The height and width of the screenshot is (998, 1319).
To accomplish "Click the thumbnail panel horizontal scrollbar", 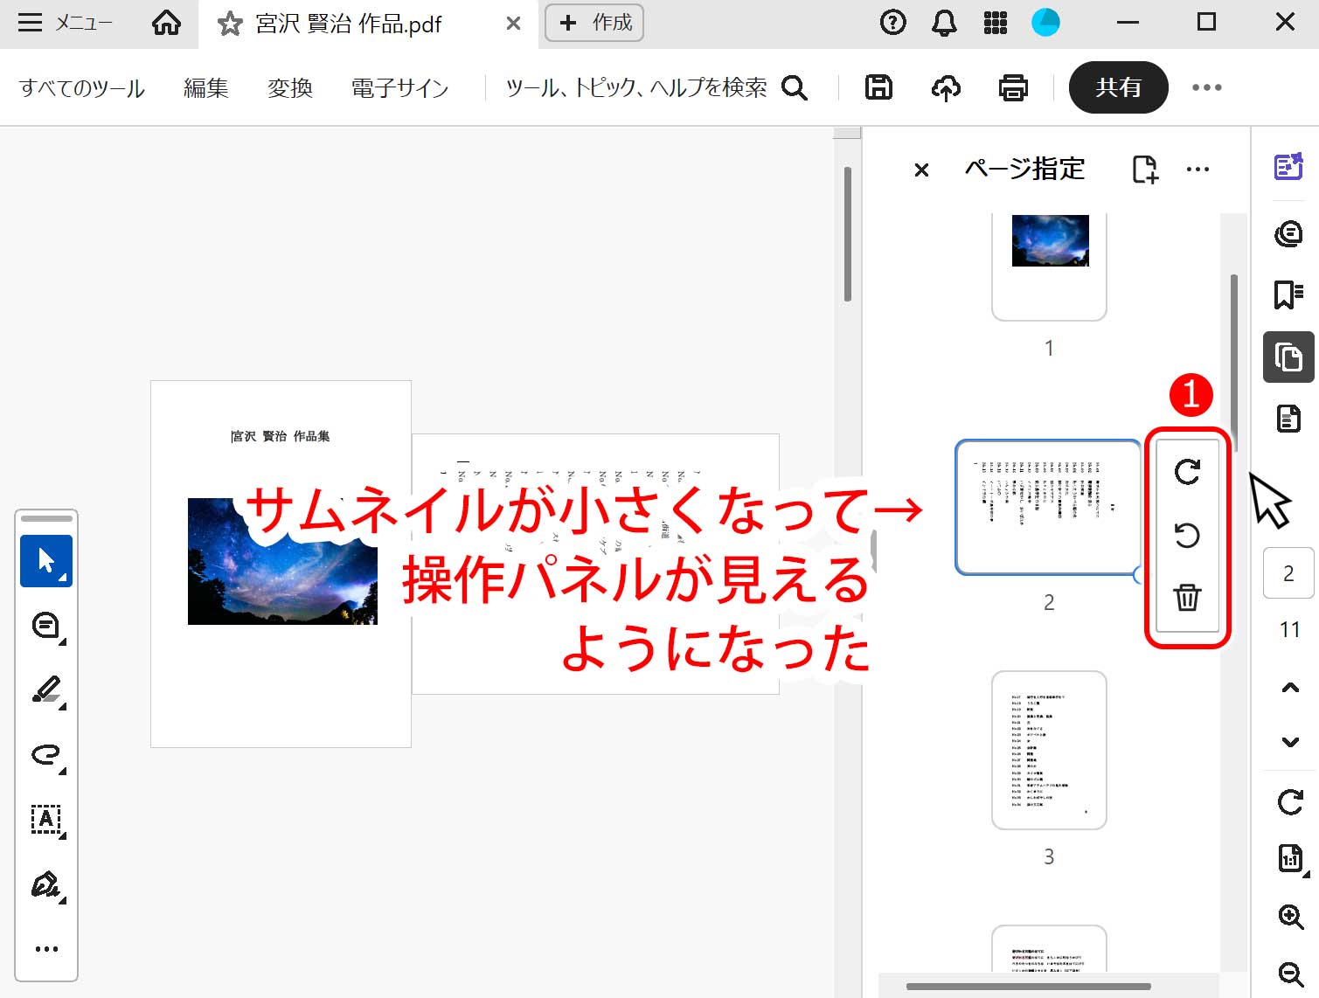I will point(1029,987).
